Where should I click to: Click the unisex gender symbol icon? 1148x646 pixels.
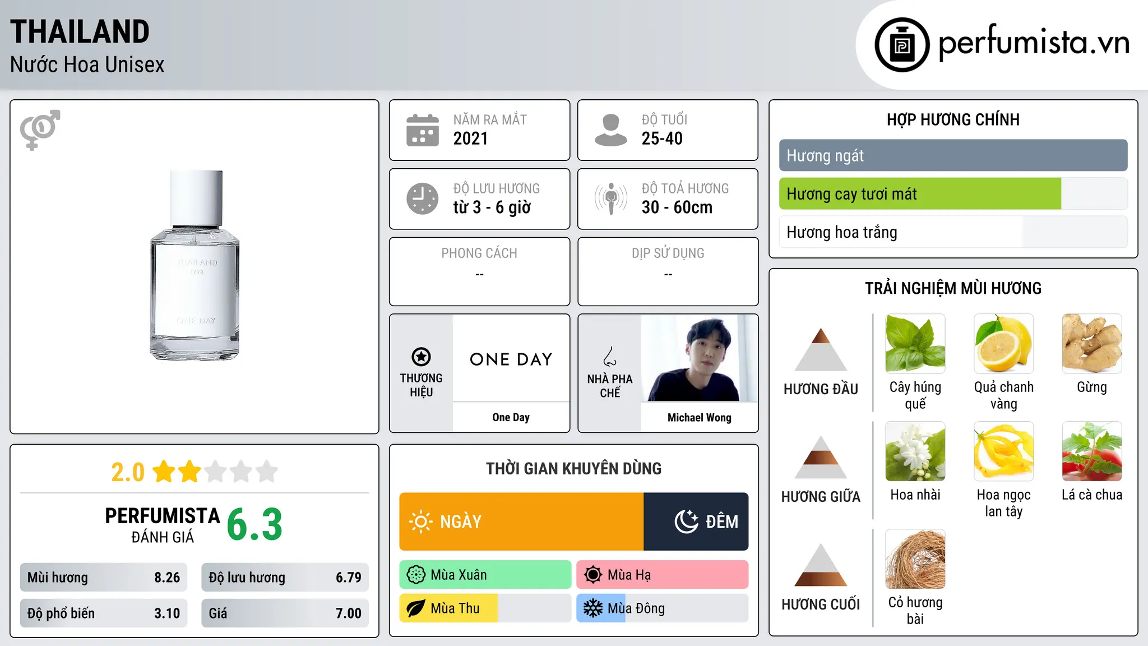coord(40,130)
